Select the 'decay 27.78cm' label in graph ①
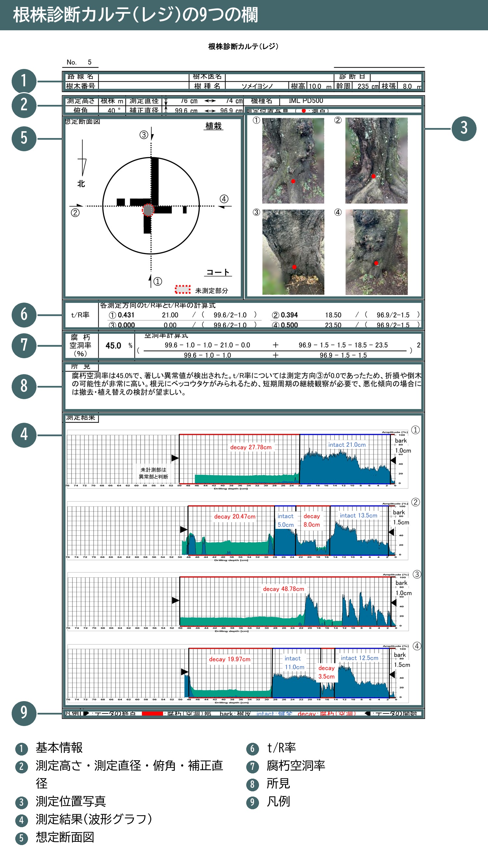This screenshot has width=488, height=862. (251, 447)
